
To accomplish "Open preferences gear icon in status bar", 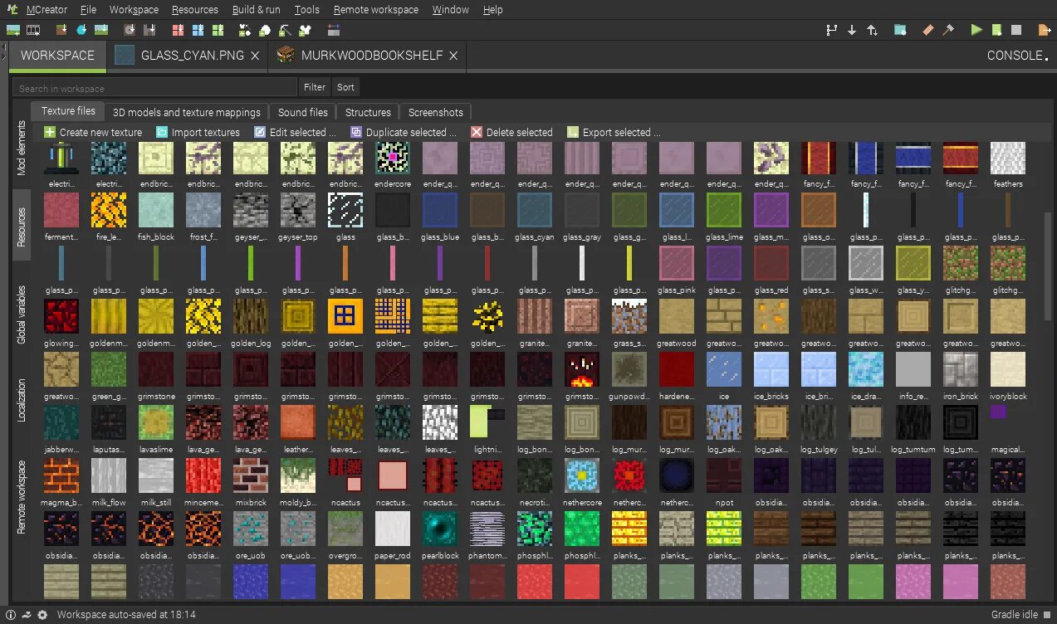I will [42, 615].
